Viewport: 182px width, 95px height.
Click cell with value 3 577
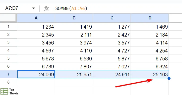tap(112, 43)
